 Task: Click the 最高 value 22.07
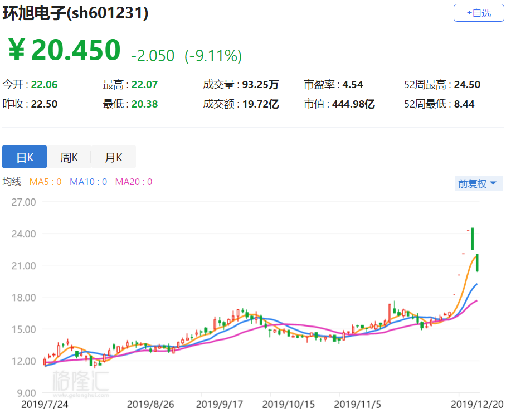point(144,85)
